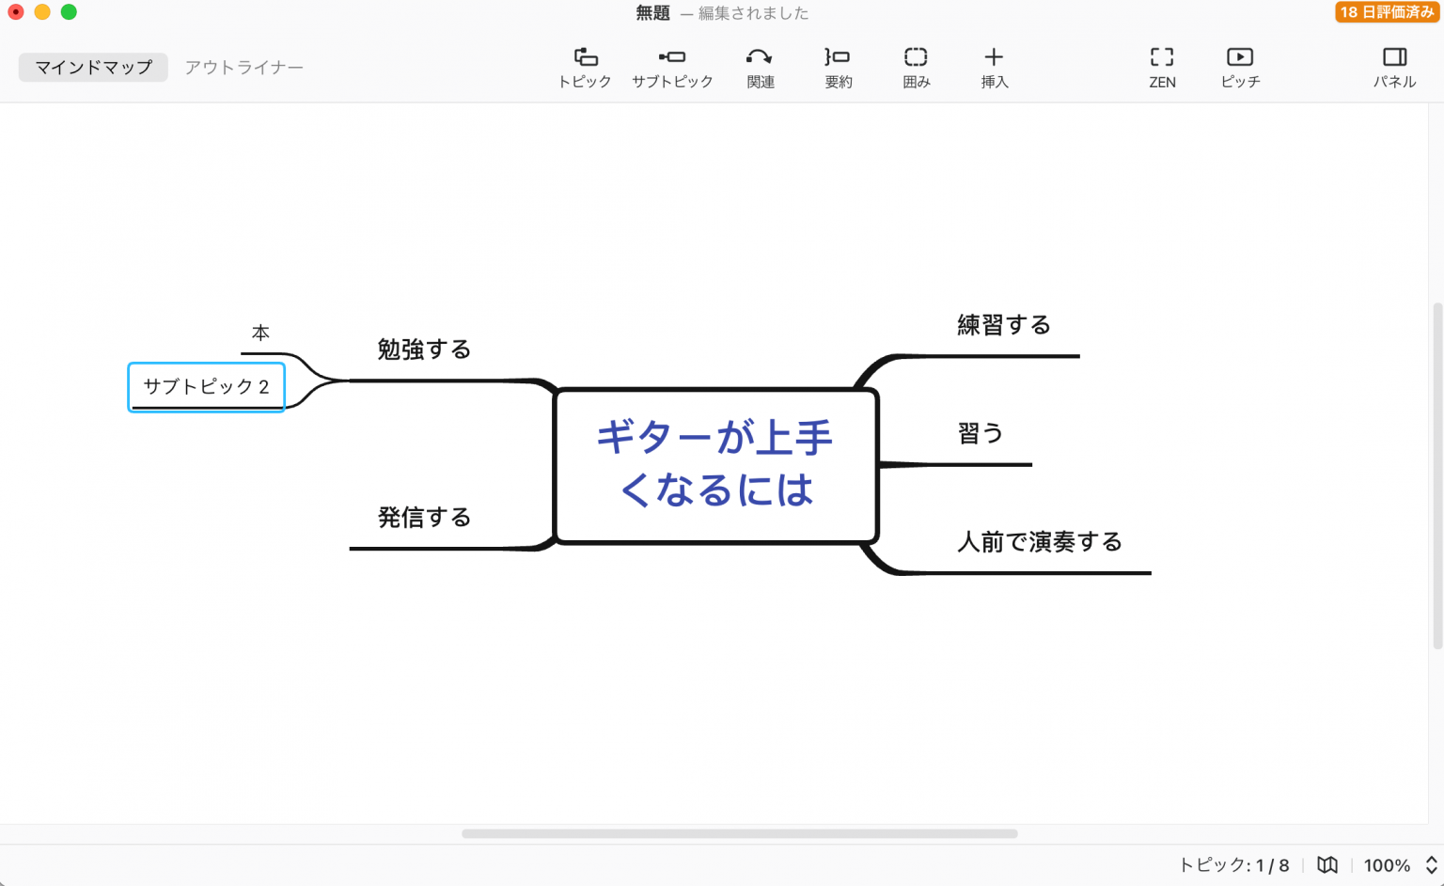
Task: Click the vertical scrollbar on right
Action: (1436, 474)
